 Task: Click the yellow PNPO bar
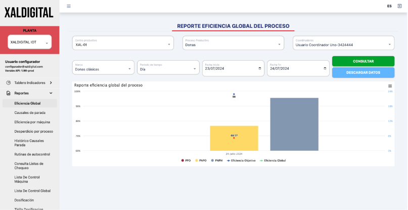234,138
